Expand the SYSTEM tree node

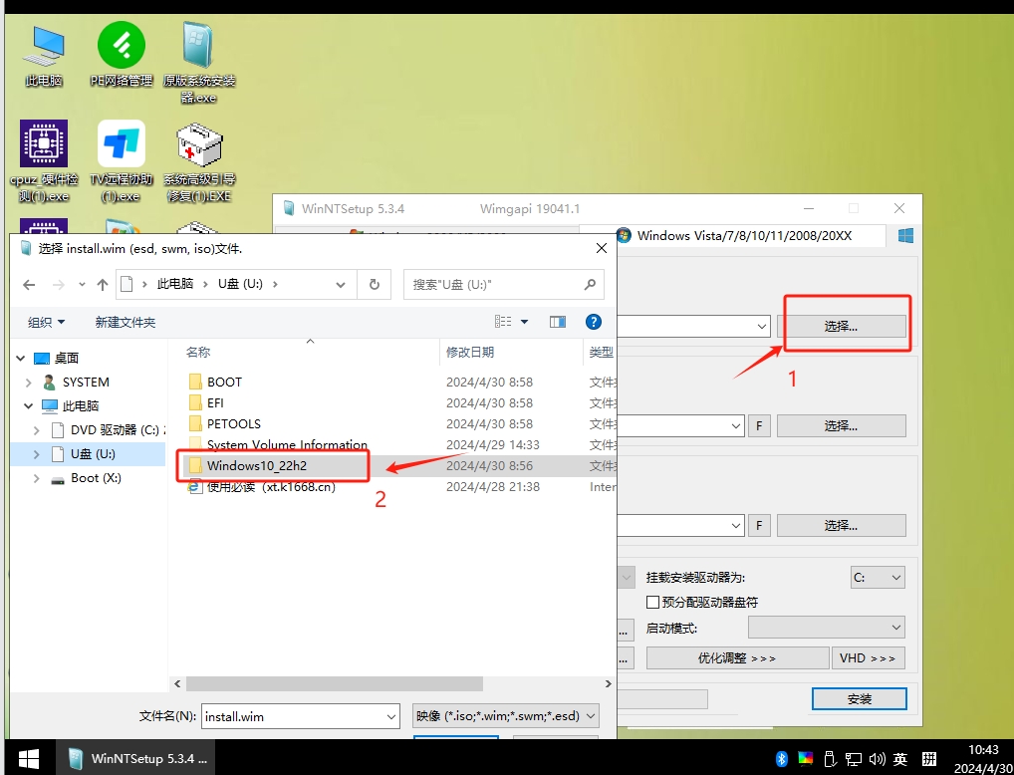point(29,383)
